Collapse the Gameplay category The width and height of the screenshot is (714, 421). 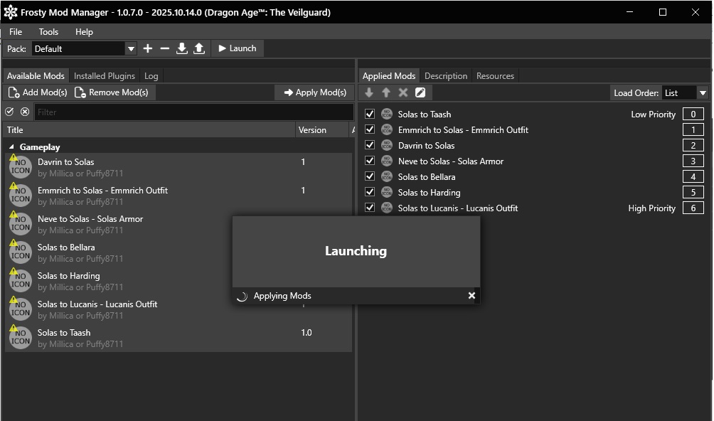tap(11, 147)
